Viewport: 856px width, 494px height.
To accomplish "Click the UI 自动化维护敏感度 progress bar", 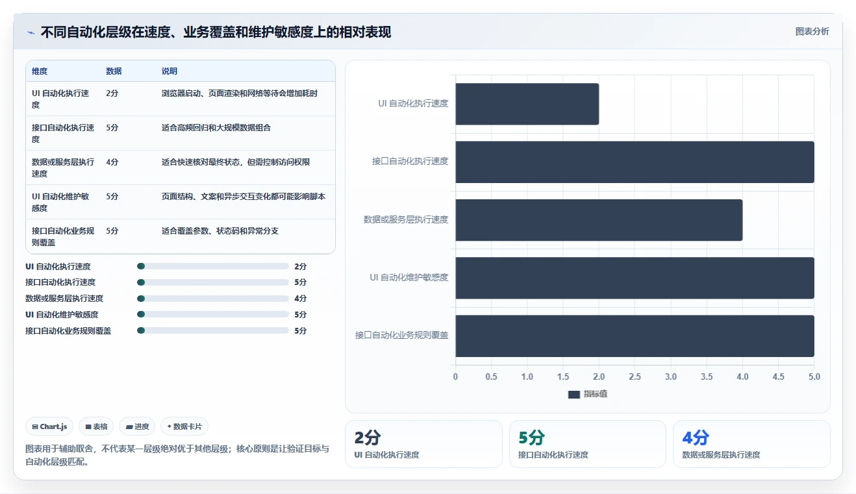I will [213, 315].
